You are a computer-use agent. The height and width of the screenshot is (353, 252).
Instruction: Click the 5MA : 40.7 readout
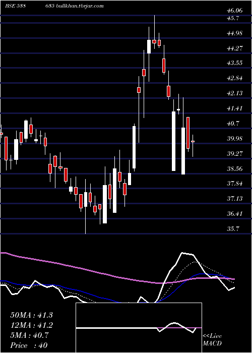(x=29, y=335)
